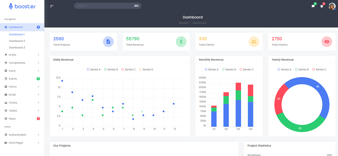Click the eye icon on Total Visitors card

[327, 41]
